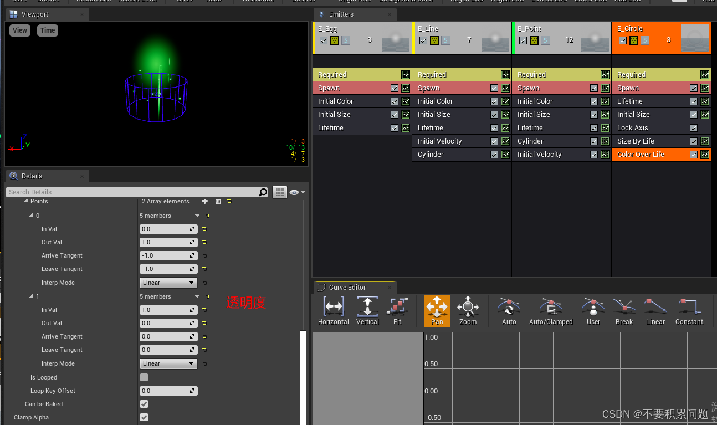
Task: Click the Fit tool in Curve Editor
Action: click(397, 311)
